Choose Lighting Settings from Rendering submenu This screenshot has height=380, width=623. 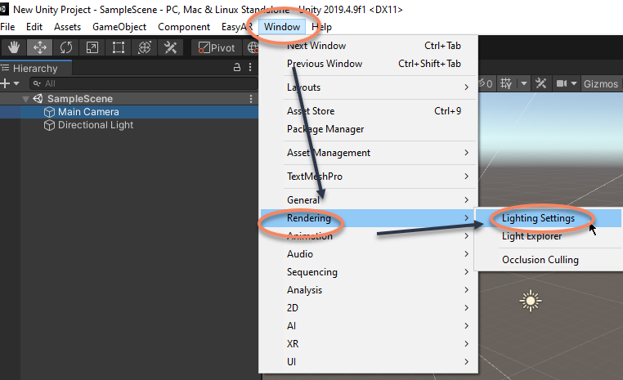pos(538,218)
